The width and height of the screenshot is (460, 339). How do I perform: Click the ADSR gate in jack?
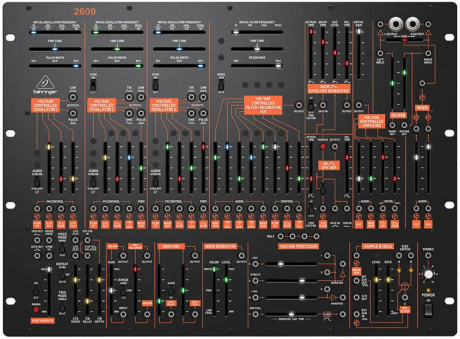tap(323, 105)
